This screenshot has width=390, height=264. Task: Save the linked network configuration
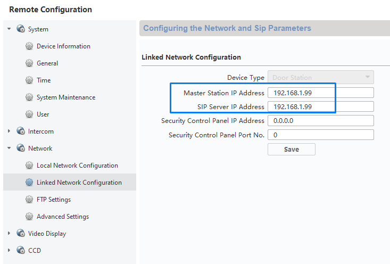292,149
